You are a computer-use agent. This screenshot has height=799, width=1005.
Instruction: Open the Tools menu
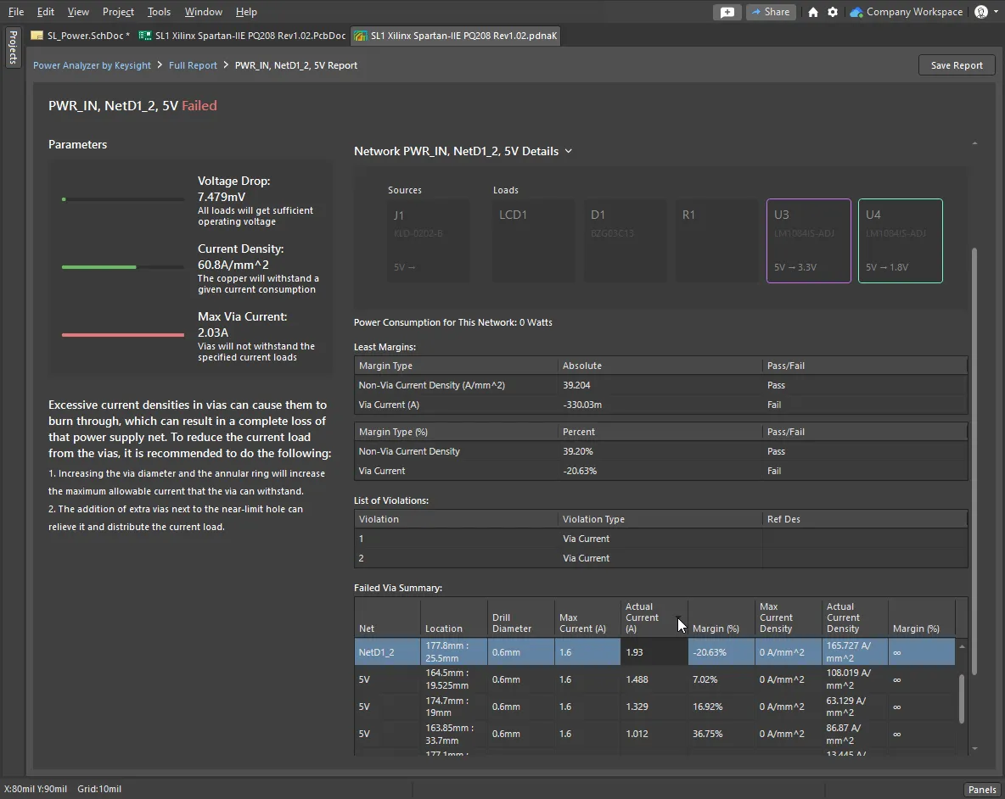[159, 12]
